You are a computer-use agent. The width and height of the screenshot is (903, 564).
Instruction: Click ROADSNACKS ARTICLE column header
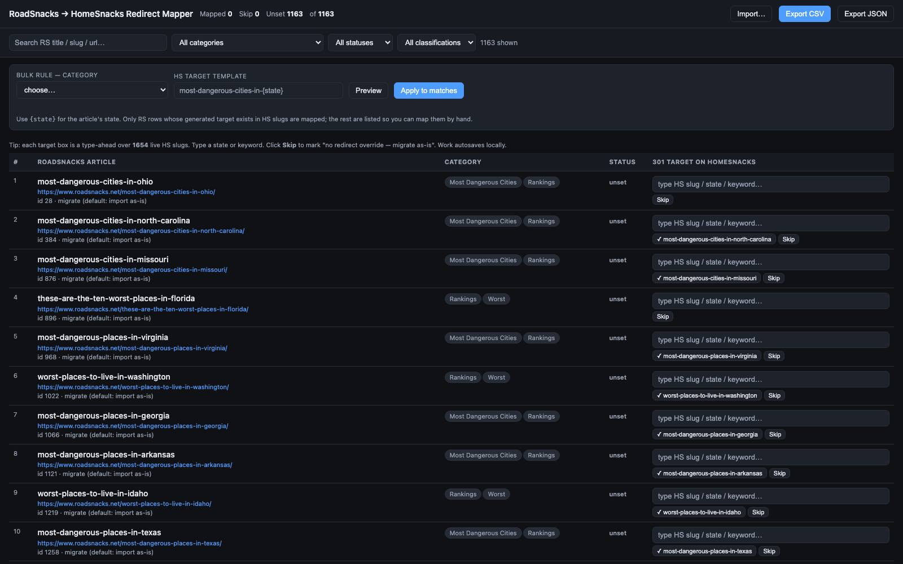[x=77, y=162]
